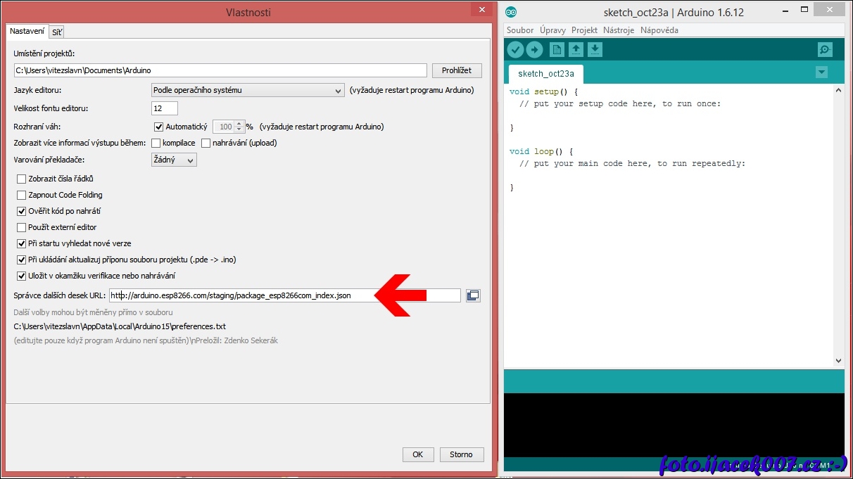Open the Serial Monitor icon
Image resolution: width=853 pixels, height=479 pixels.
pyautogui.click(x=825, y=49)
